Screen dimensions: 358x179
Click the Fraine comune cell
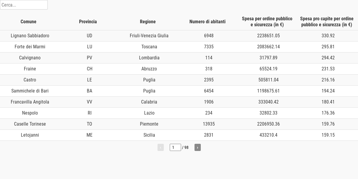pyautogui.click(x=30, y=69)
